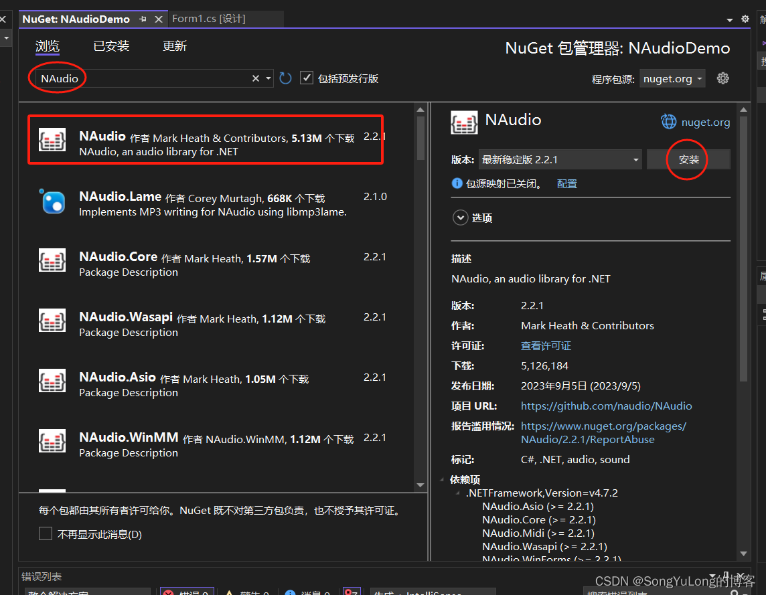Click the download count 5,126,184
Image resolution: width=766 pixels, height=595 pixels.
(544, 366)
